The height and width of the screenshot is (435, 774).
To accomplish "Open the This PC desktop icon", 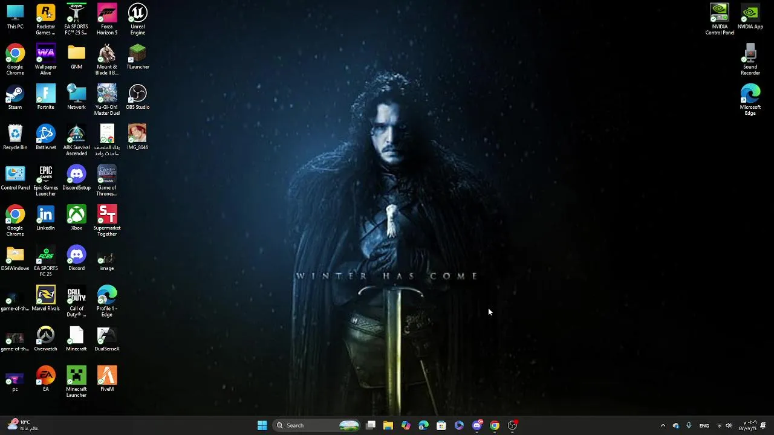I will (15, 17).
